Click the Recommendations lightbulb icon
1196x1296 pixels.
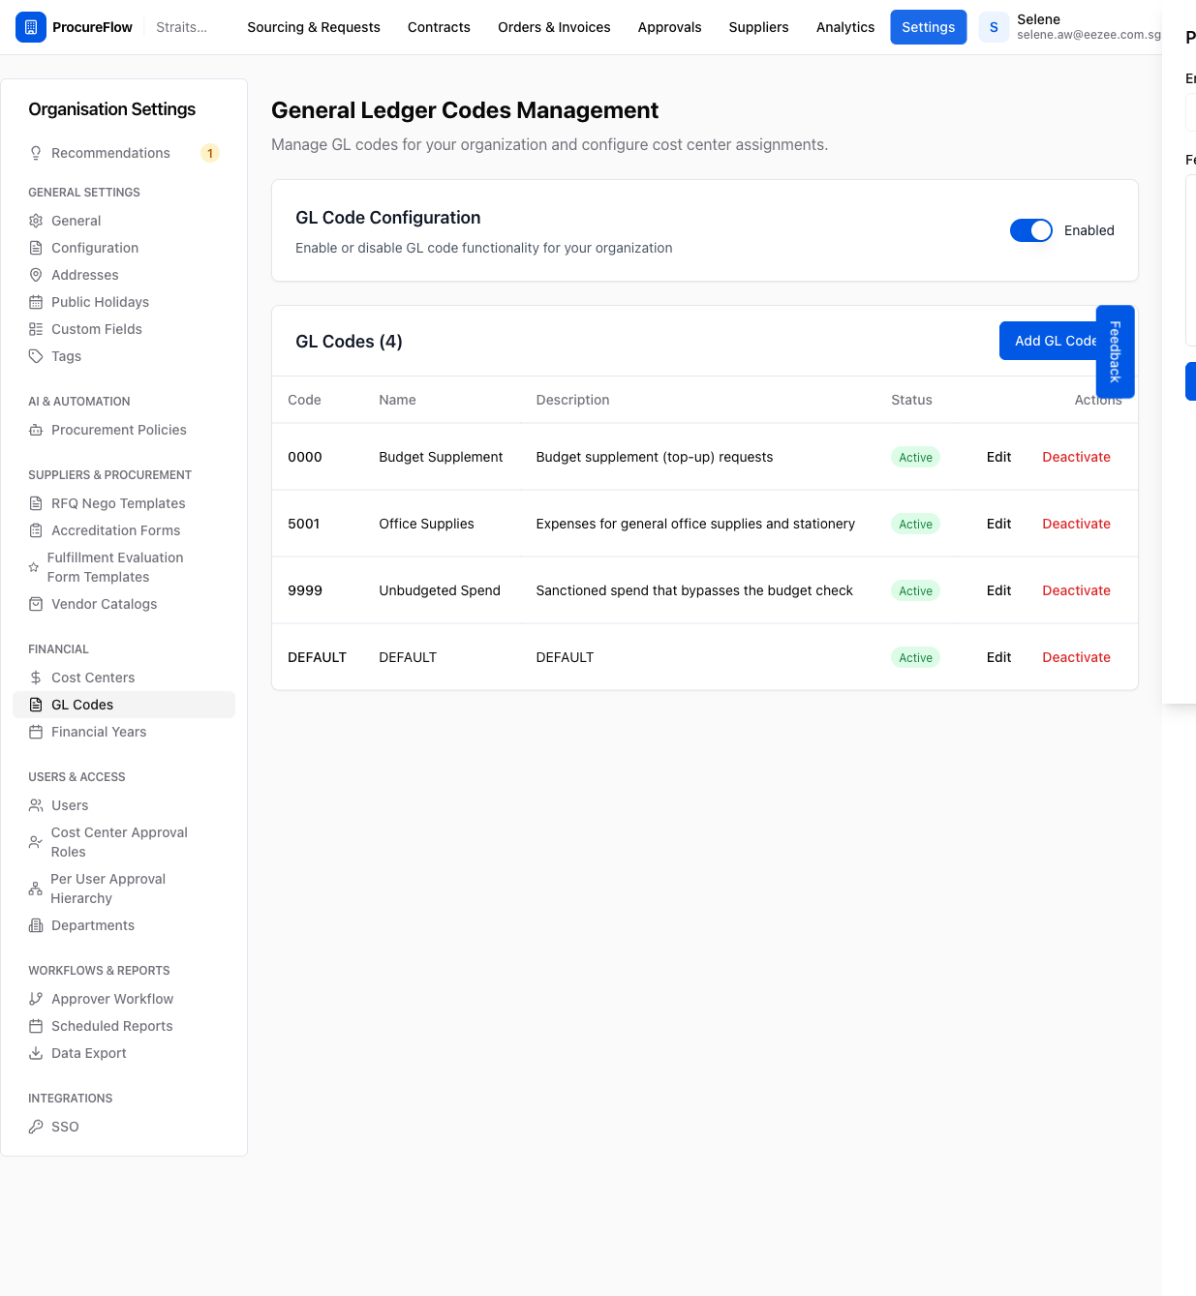pyautogui.click(x=36, y=153)
